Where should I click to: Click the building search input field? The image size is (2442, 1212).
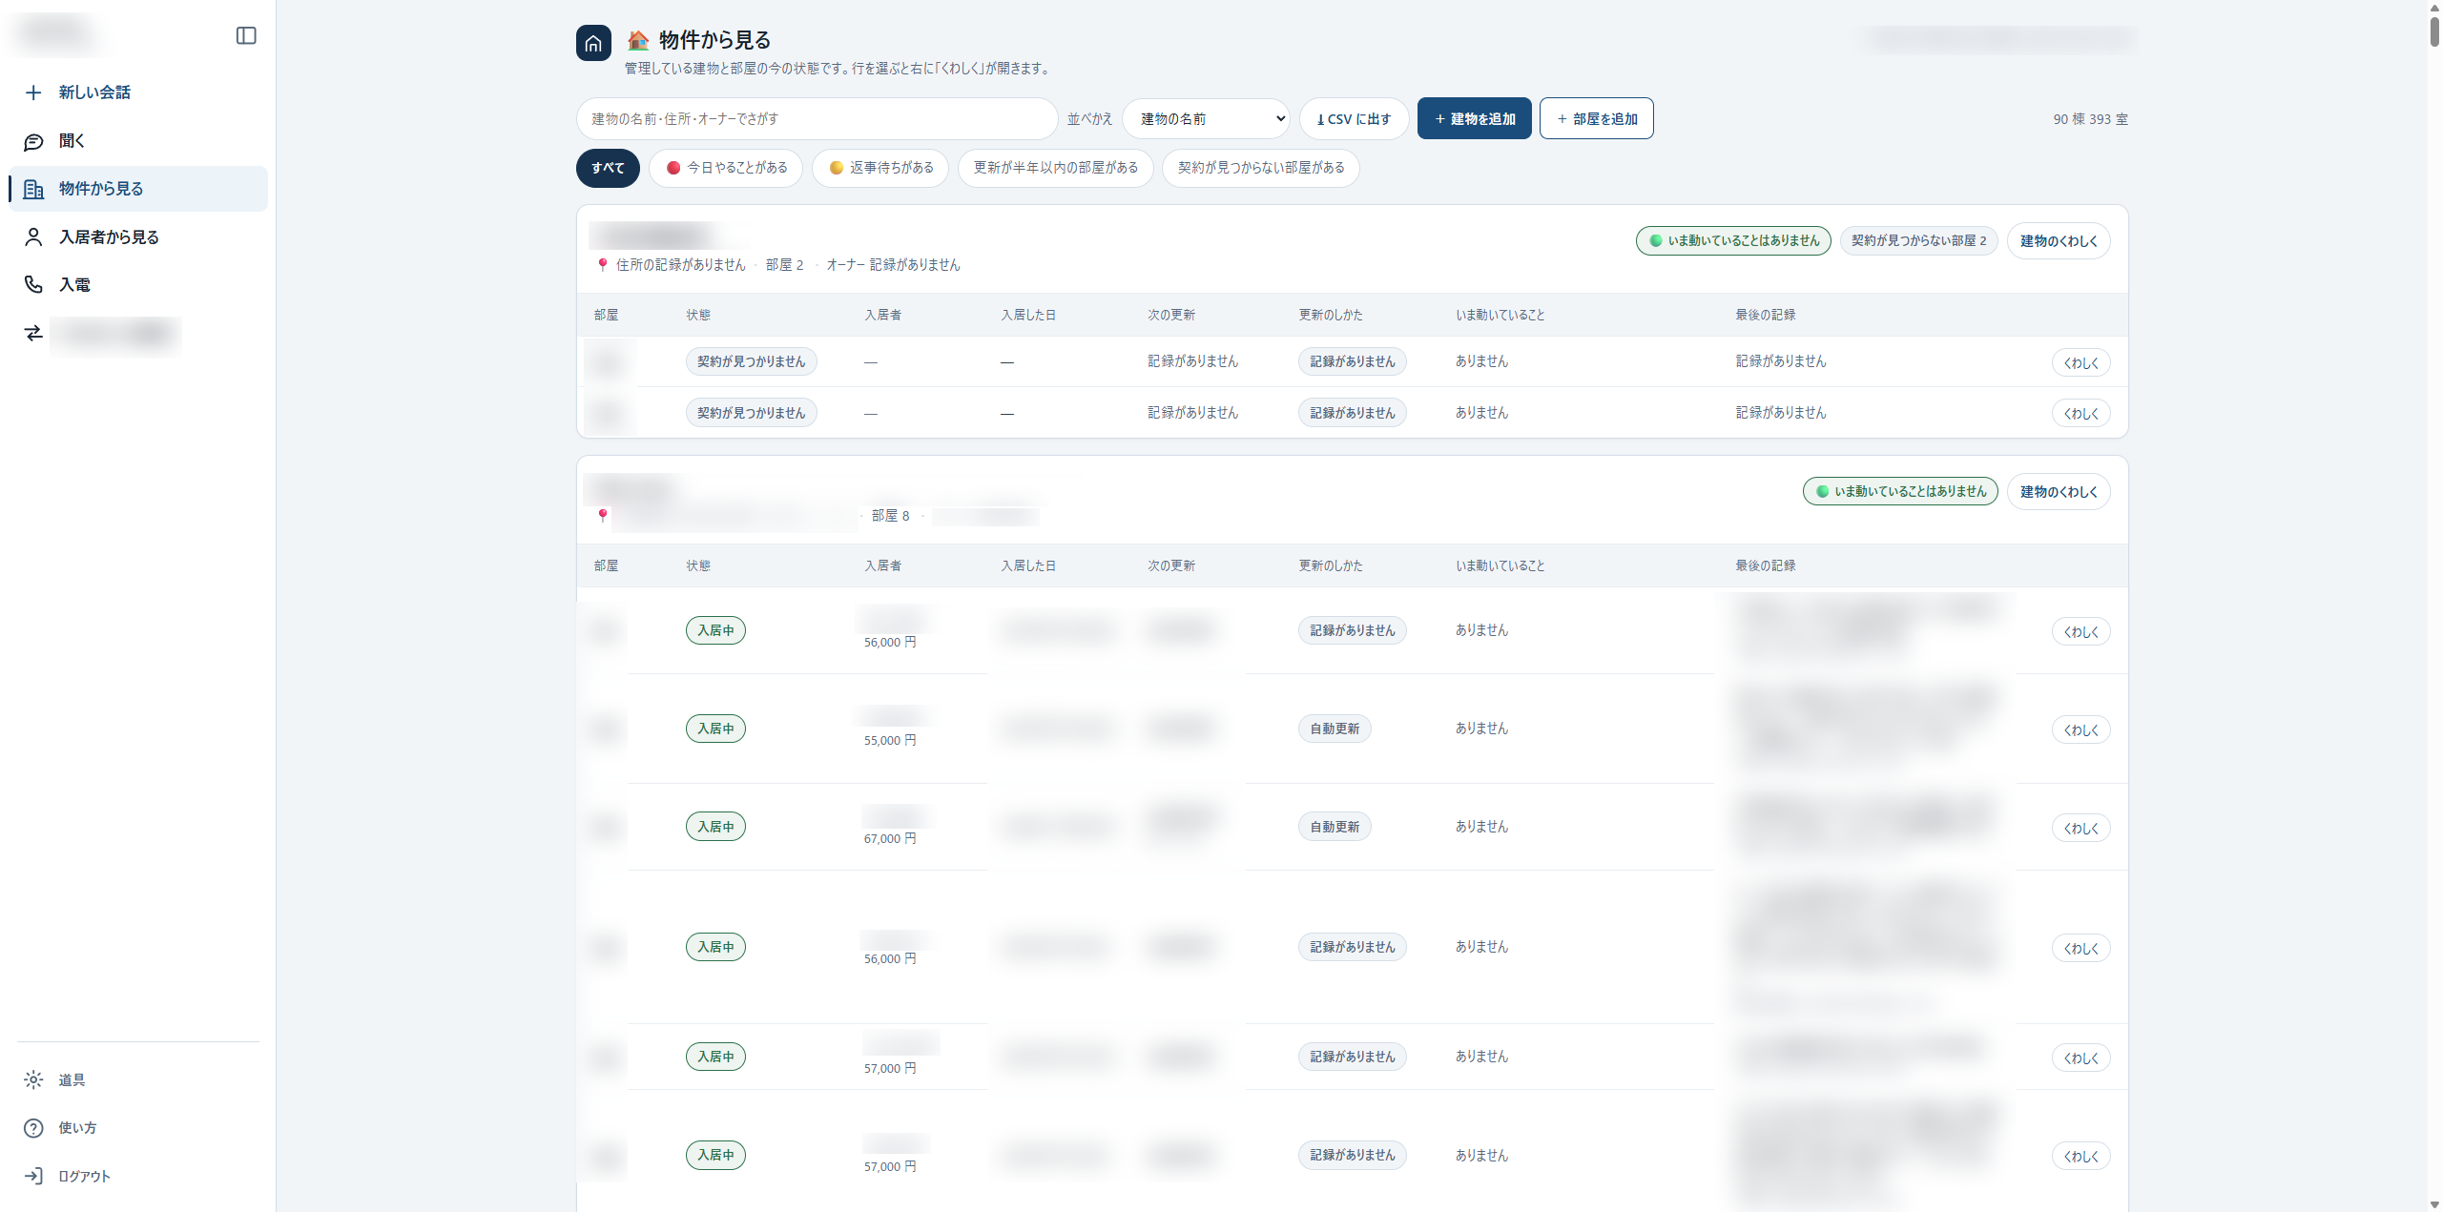pyautogui.click(x=817, y=119)
